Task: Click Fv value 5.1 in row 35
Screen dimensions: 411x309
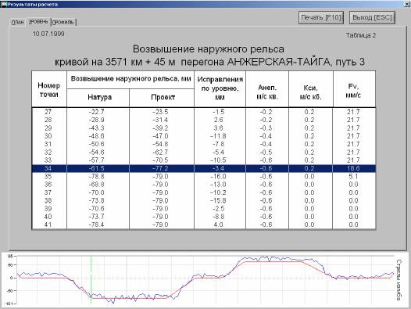Action: [353, 177]
